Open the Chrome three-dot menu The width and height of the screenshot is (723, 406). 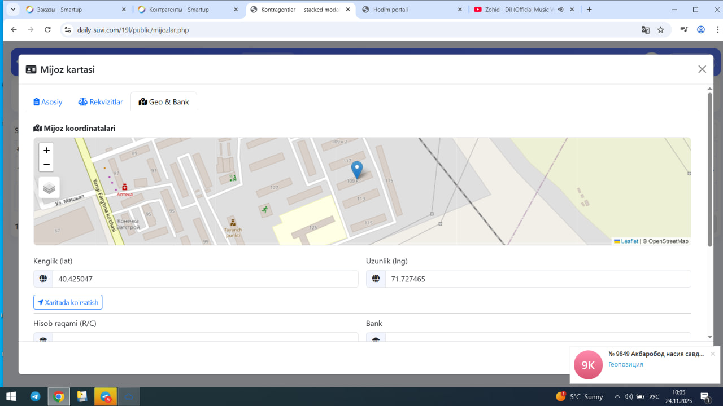click(x=717, y=30)
